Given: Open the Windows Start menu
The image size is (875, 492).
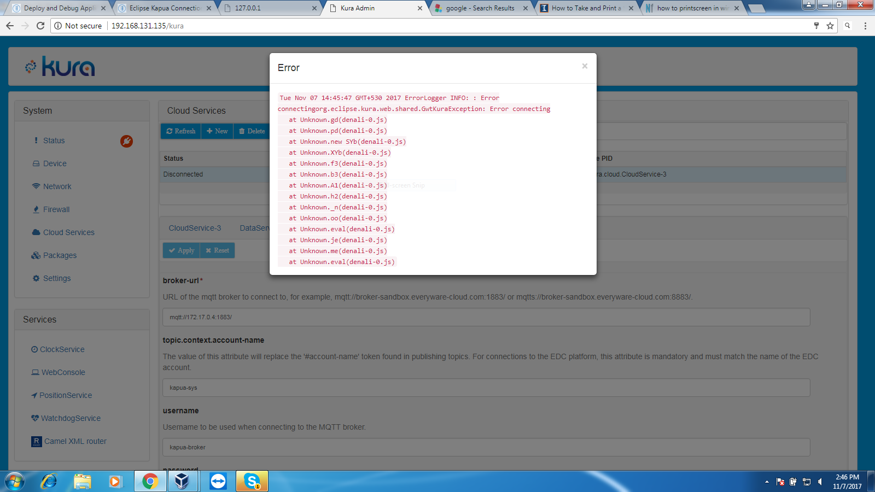Looking at the screenshot, I should (x=15, y=481).
